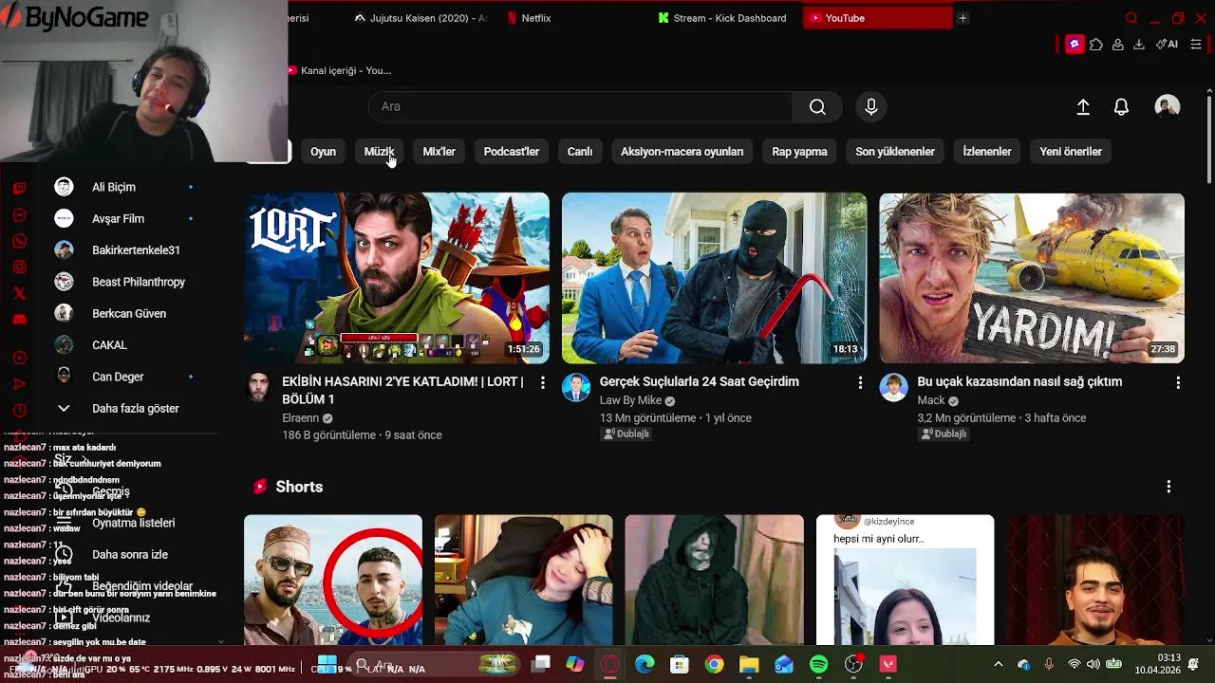1215x683 pixels.
Task: Select the Oyun filter chip
Action: coord(323,152)
